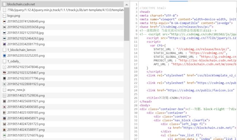This screenshot has height=140, width=237.
Task: Click the API_URL line in source code
Action: (195, 64)
